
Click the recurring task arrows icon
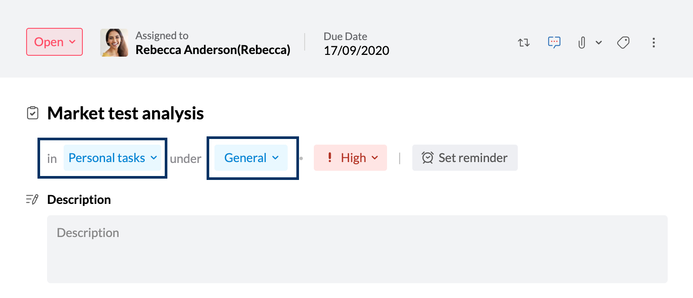pos(523,43)
